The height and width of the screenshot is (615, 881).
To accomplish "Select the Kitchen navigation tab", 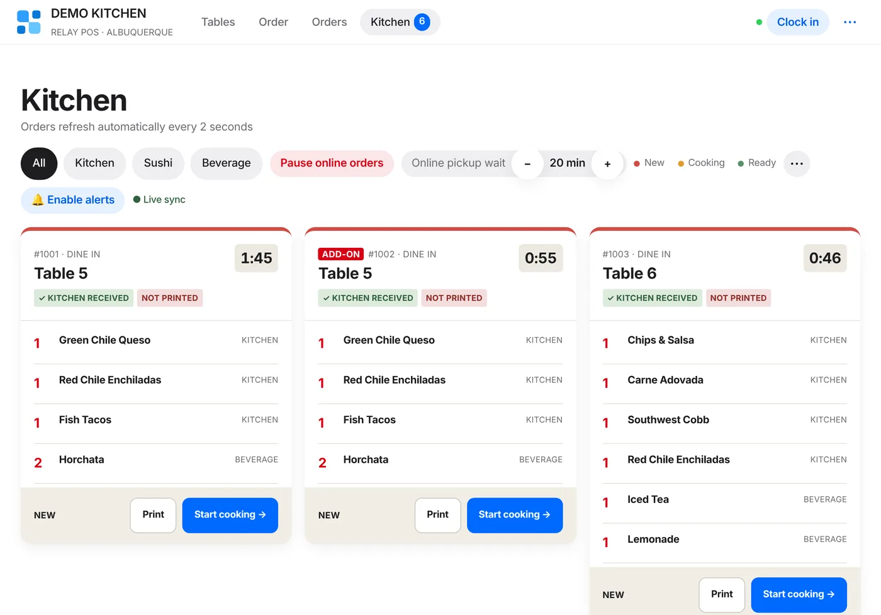I will [400, 22].
